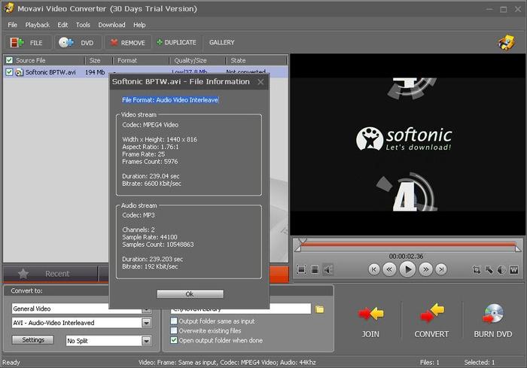
Task: Click the right trim marker on the timeline
Action: (x=518, y=248)
